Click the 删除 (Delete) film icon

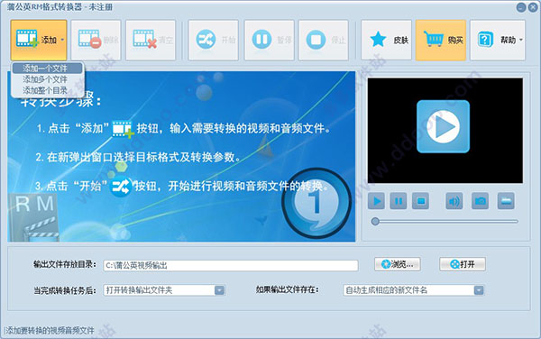(89, 40)
